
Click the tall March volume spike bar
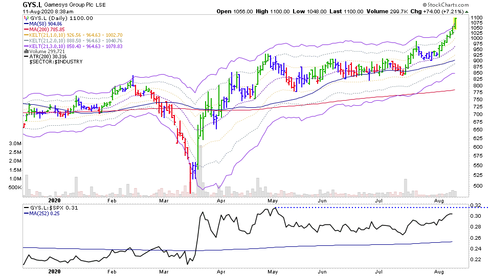pyautogui.click(x=200, y=171)
